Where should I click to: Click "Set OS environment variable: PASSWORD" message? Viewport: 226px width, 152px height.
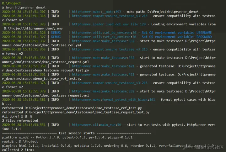pos(177,37)
